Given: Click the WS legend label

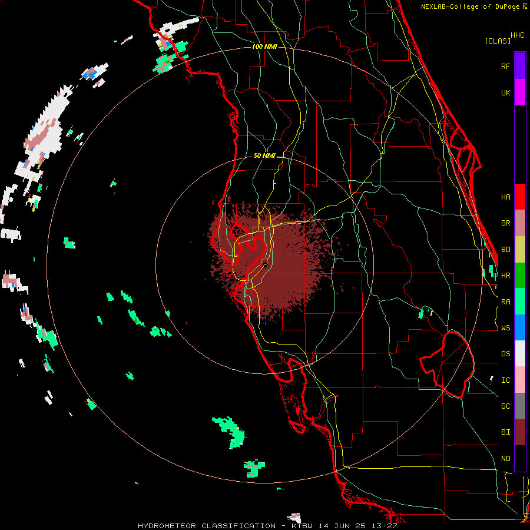Looking at the screenshot, I should pos(505,328).
